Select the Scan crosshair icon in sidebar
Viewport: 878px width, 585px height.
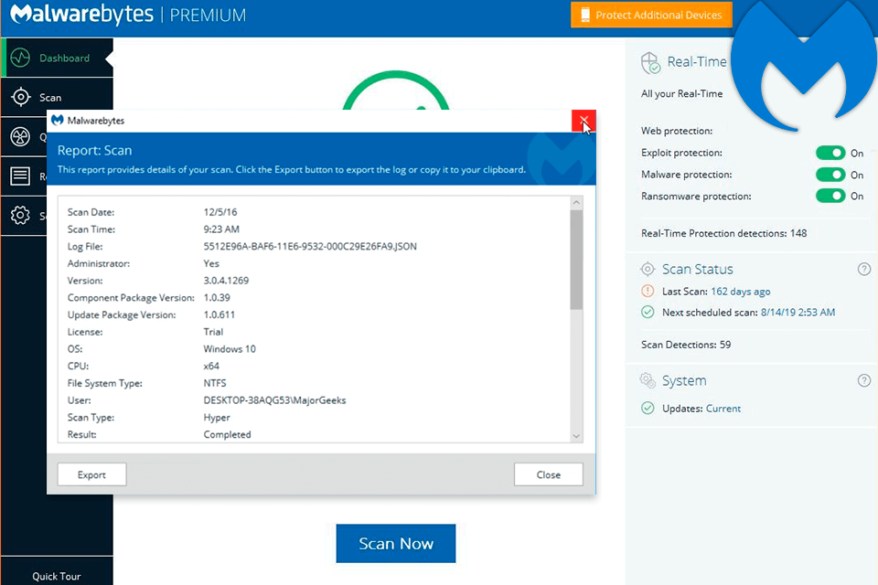click(21, 97)
